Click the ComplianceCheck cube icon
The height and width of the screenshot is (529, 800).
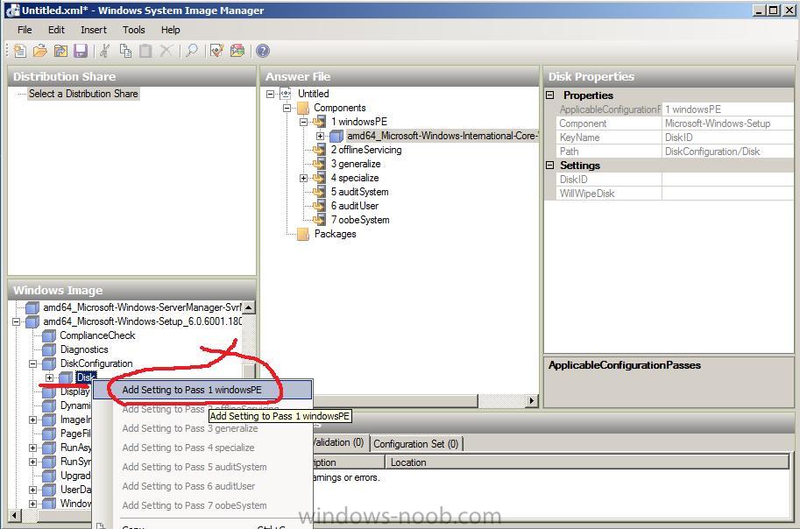click(49, 335)
